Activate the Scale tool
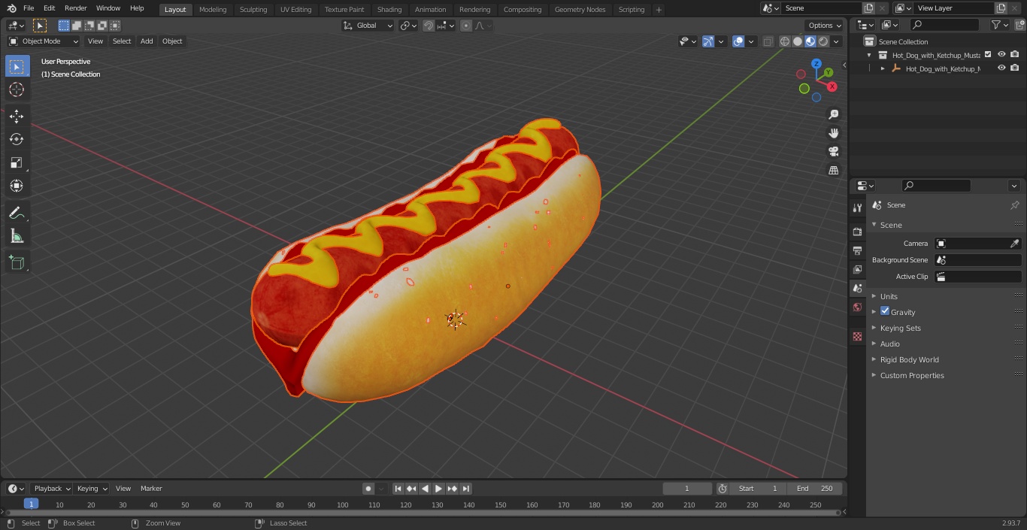 click(x=17, y=162)
